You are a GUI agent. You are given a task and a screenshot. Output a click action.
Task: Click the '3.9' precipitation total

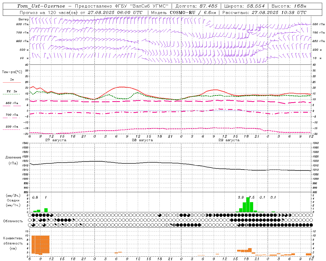[241, 198]
